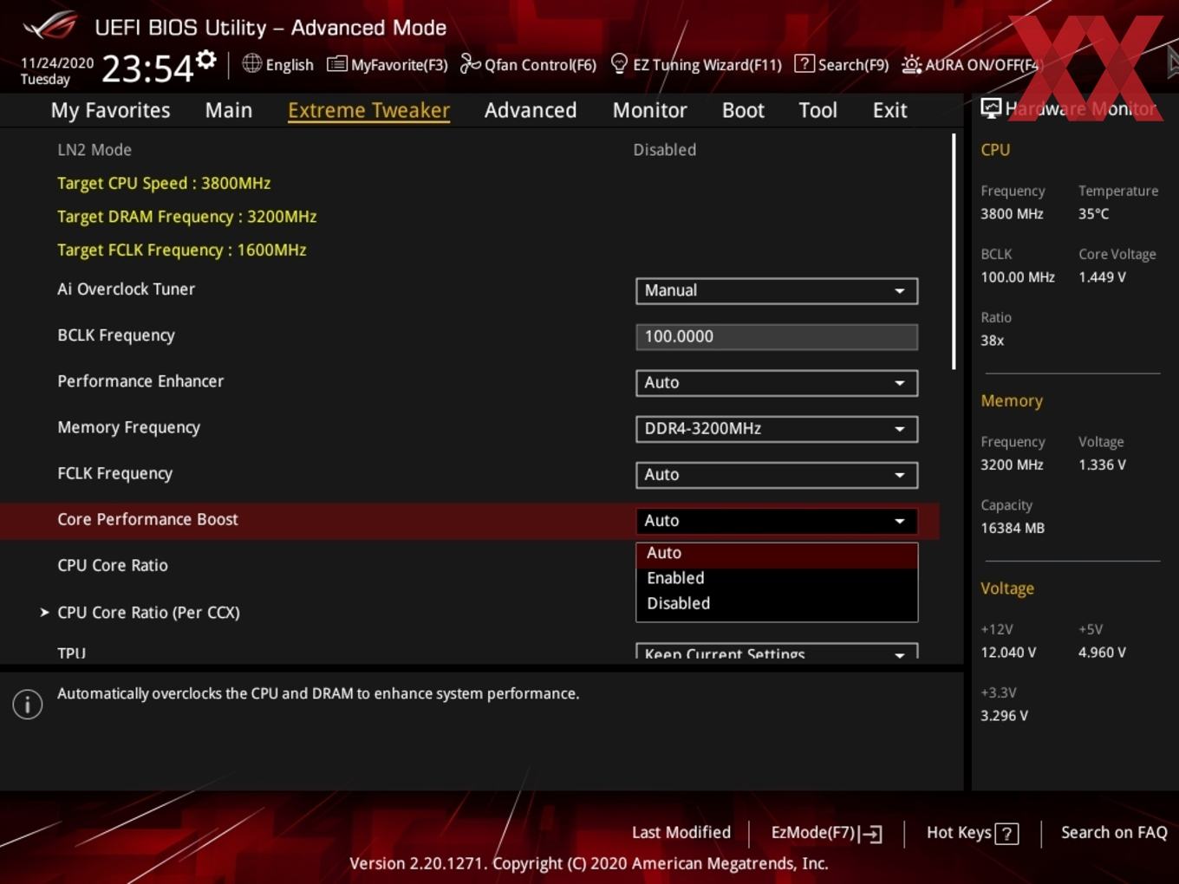Open the clock settings gear icon
The image size is (1179, 884).
(206, 60)
